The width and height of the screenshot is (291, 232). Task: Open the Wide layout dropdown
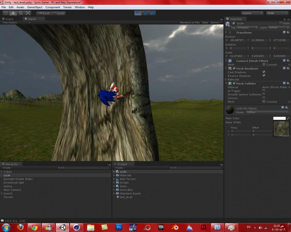[277, 13]
